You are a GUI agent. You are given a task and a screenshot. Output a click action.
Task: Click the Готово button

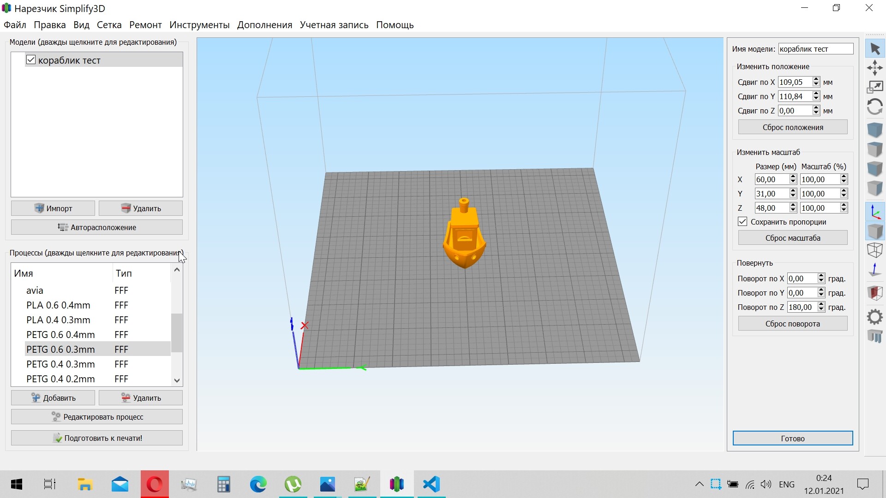[793, 439]
